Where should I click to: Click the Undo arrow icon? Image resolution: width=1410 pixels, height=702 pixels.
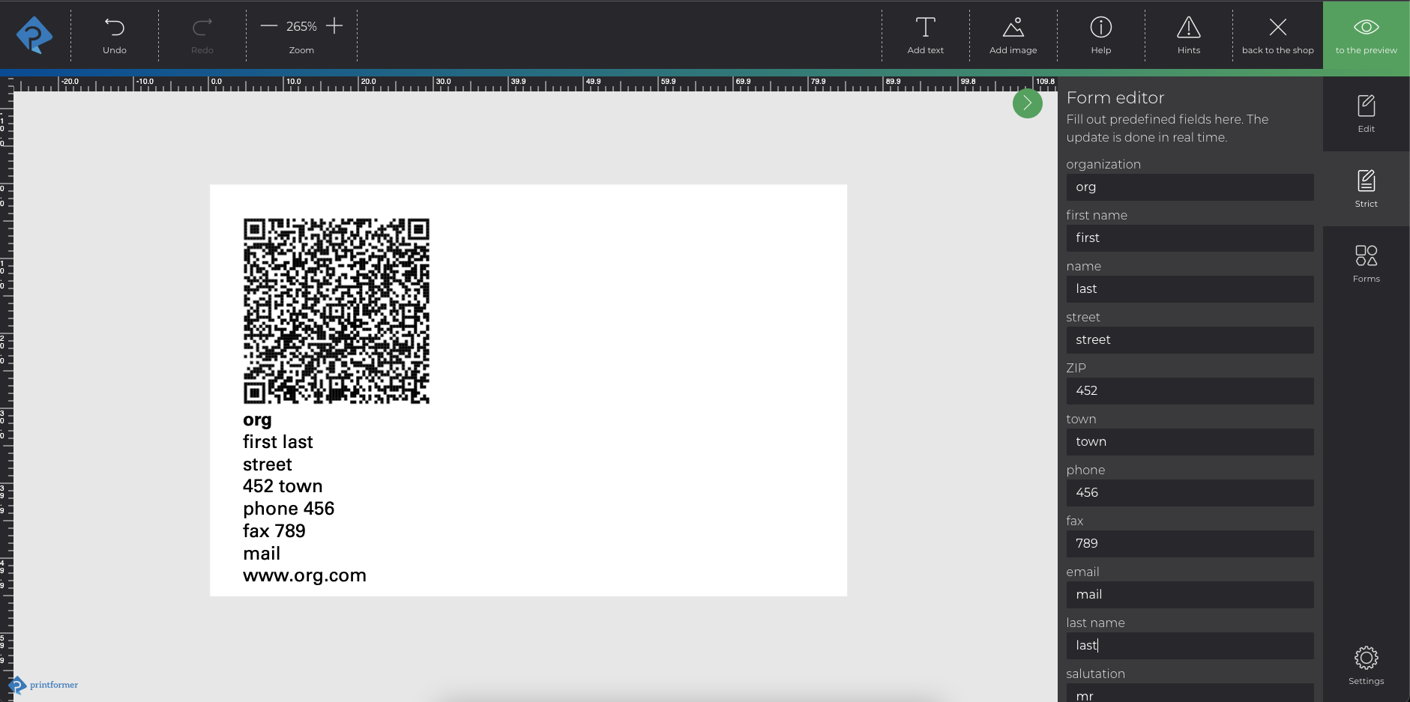[114, 28]
